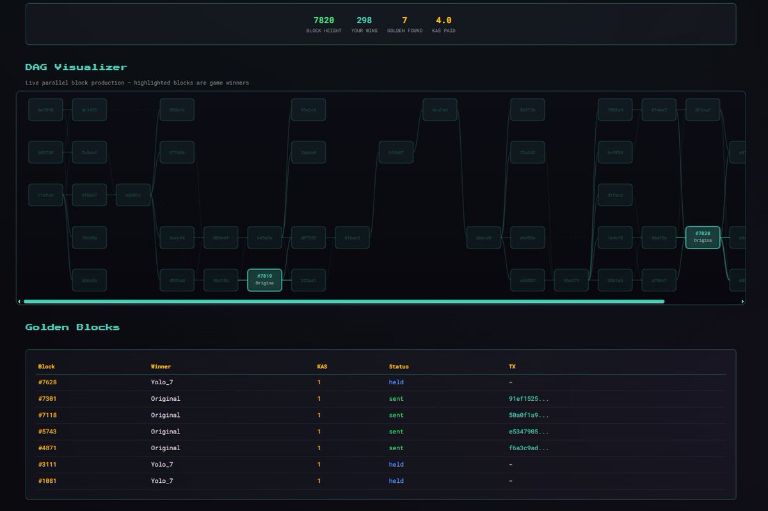Open transaction link f6a3c9ad...
The image size is (768, 511).
pyautogui.click(x=529, y=448)
